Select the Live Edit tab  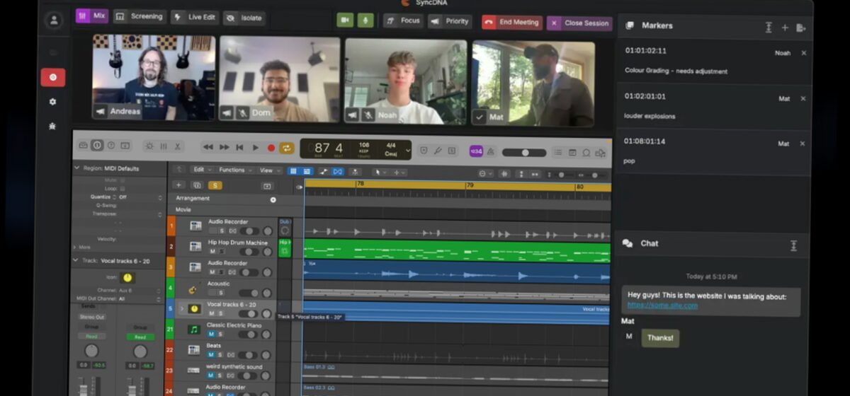tap(193, 17)
